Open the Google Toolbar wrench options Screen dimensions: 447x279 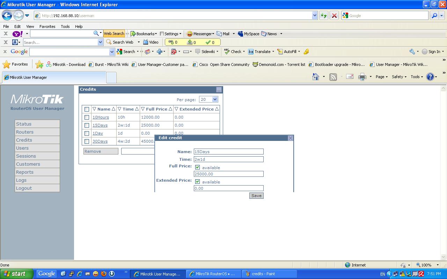[x=412, y=52]
